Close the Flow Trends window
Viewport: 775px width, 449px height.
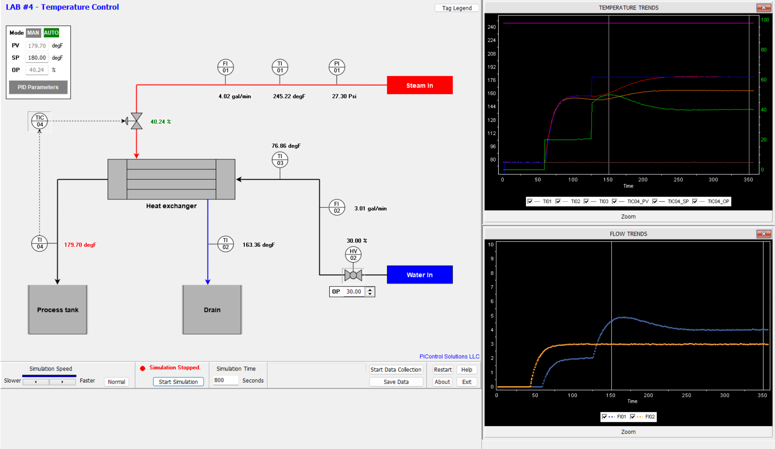click(763, 234)
